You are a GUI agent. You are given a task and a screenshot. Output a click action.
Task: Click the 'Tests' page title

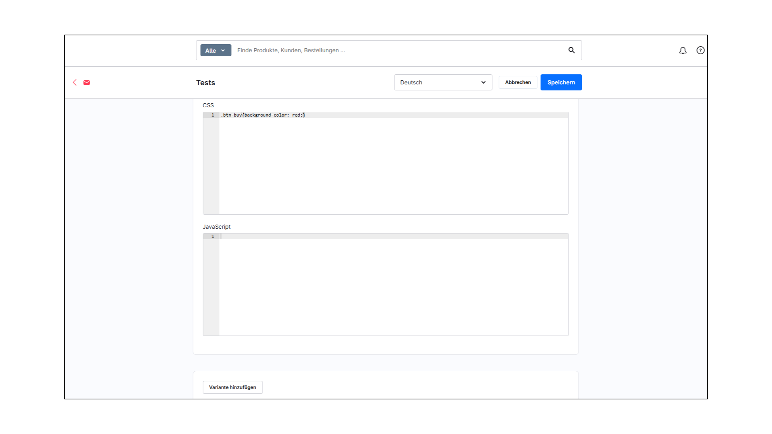coord(205,82)
